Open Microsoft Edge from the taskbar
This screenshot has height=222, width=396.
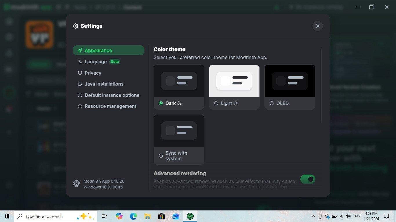tap(133, 216)
